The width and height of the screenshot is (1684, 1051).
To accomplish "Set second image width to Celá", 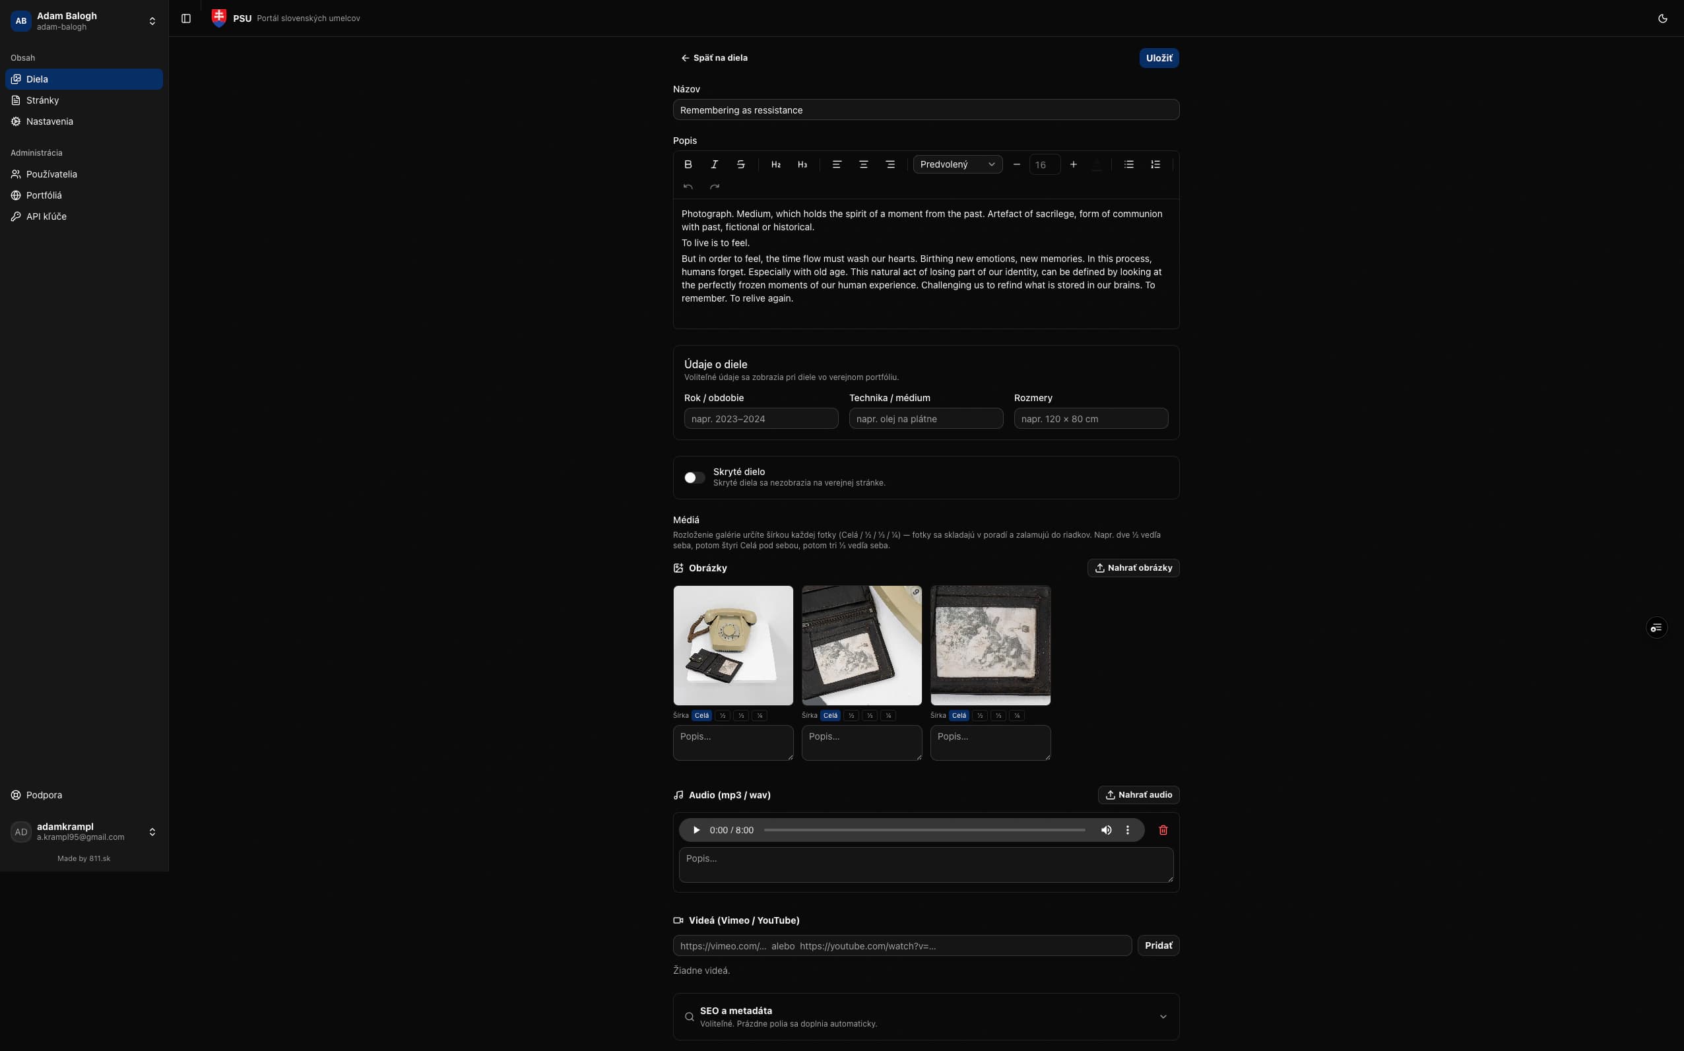I will point(831,716).
